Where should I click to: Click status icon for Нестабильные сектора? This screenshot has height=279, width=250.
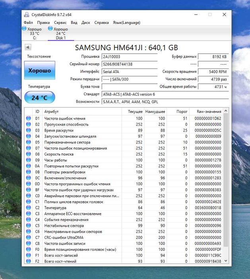click(x=28, y=226)
